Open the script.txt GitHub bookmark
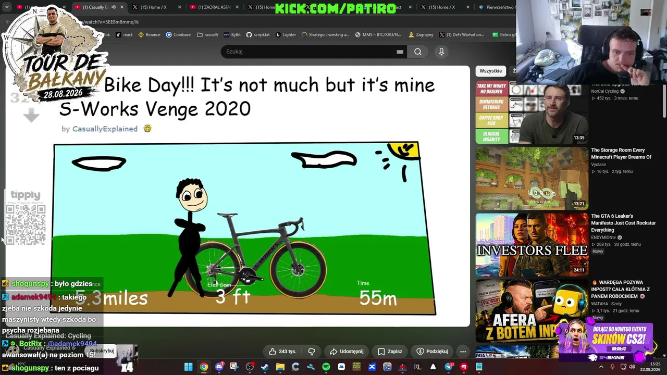This screenshot has width=667, height=375. point(258,35)
